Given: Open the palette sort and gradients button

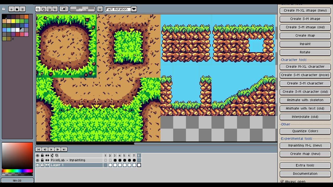Looking at the screenshot, I should (11, 9).
